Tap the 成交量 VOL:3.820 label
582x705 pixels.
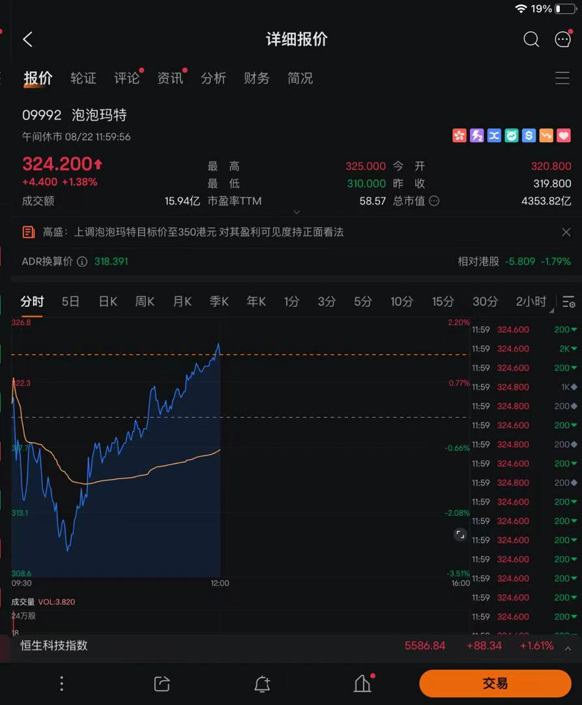43,602
